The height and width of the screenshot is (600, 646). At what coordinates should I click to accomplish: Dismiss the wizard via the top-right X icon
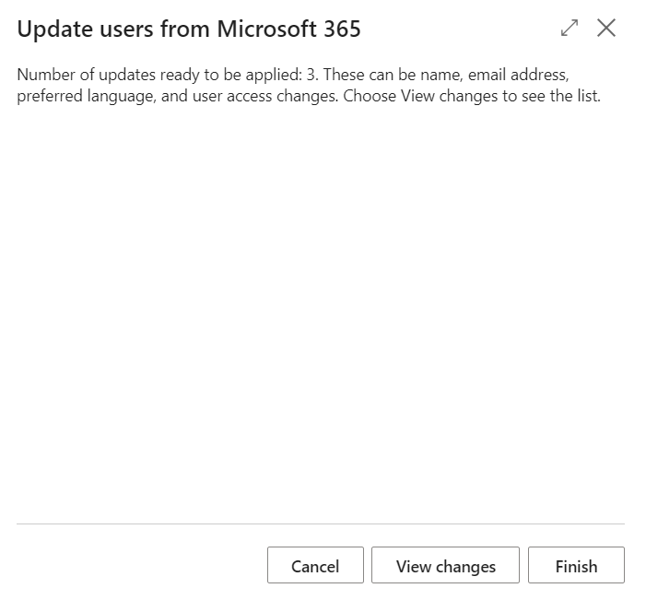point(606,28)
